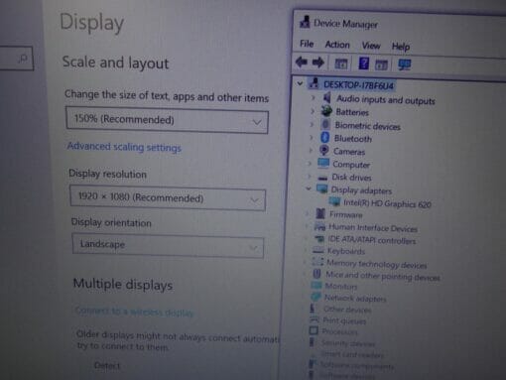Expand the Bluetooth node chevron
Image resolution: width=506 pixels, height=380 pixels.
pos(311,137)
